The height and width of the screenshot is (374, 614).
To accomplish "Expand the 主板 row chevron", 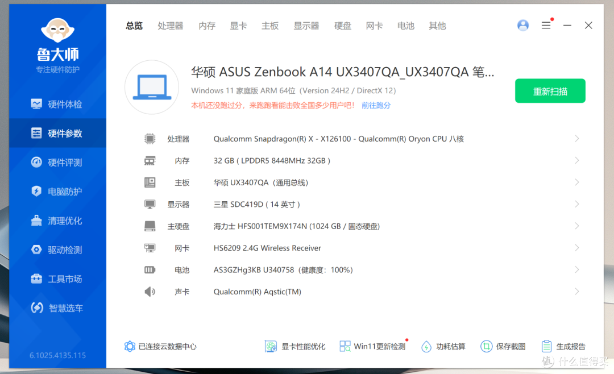I will tap(577, 182).
